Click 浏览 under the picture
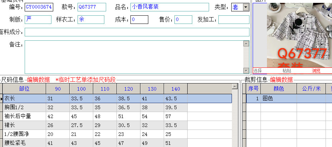Image resolution: width=332 pixels, height=147 pixels. click(x=316, y=71)
